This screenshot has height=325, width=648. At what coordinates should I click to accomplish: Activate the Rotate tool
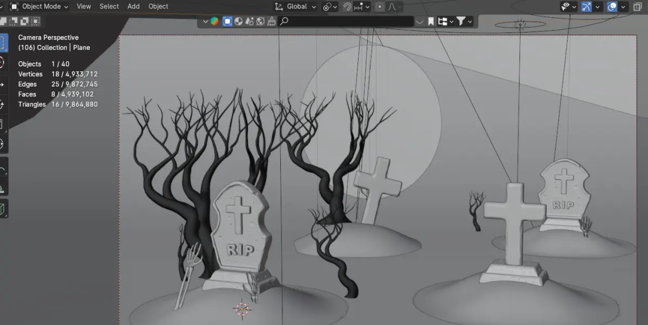pyautogui.click(x=3, y=104)
